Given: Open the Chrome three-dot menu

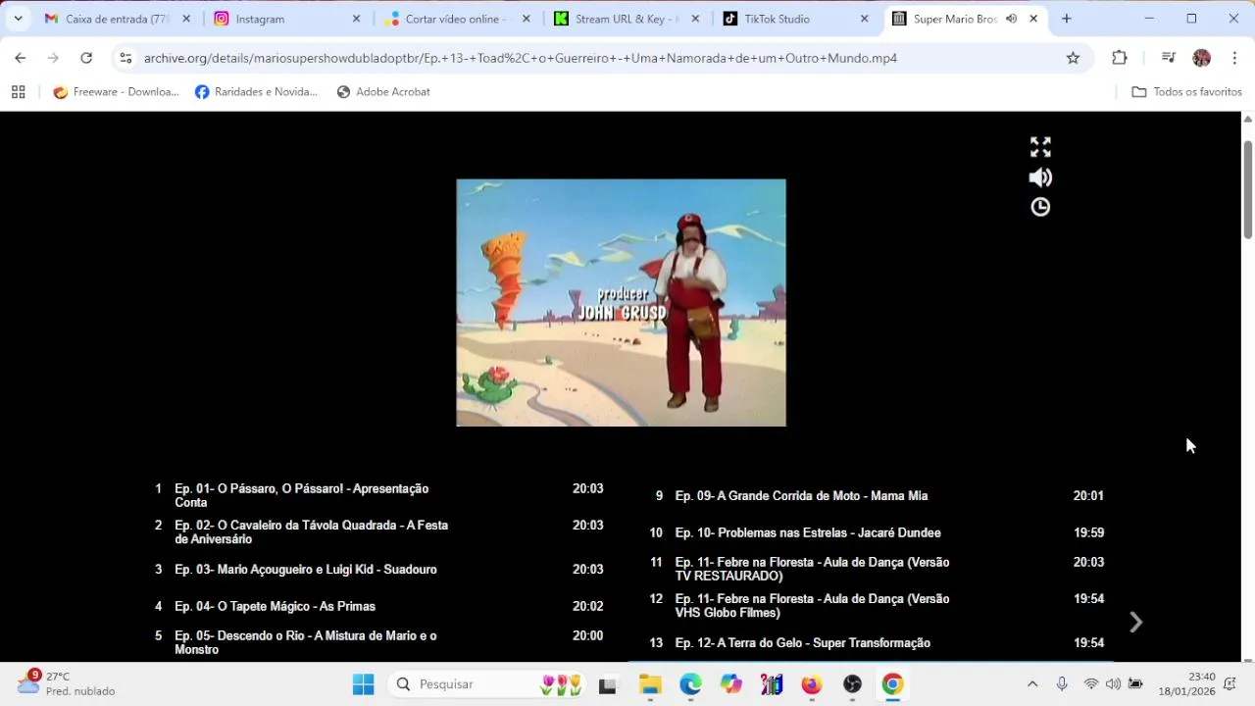Looking at the screenshot, I should point(1234,58).
